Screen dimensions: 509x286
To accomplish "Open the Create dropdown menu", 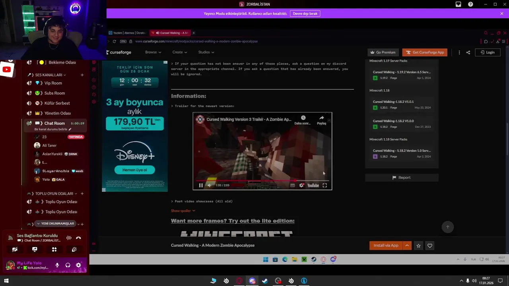I will [x=180, y=52].
